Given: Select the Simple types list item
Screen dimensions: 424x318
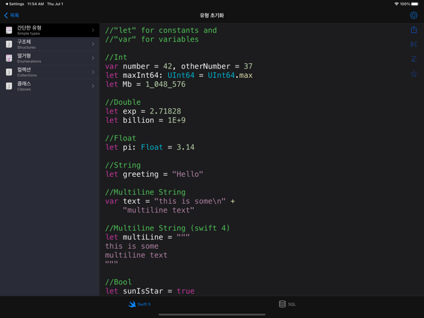Looking at the screenshot, I should pyautogui.click(x=49, y=30).
